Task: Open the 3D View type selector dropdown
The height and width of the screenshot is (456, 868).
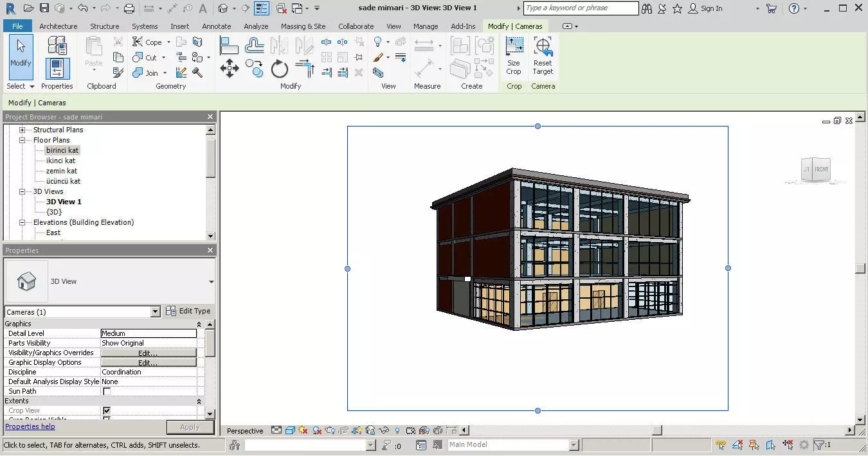Action: pyautogui.click(x=211, y=282)
